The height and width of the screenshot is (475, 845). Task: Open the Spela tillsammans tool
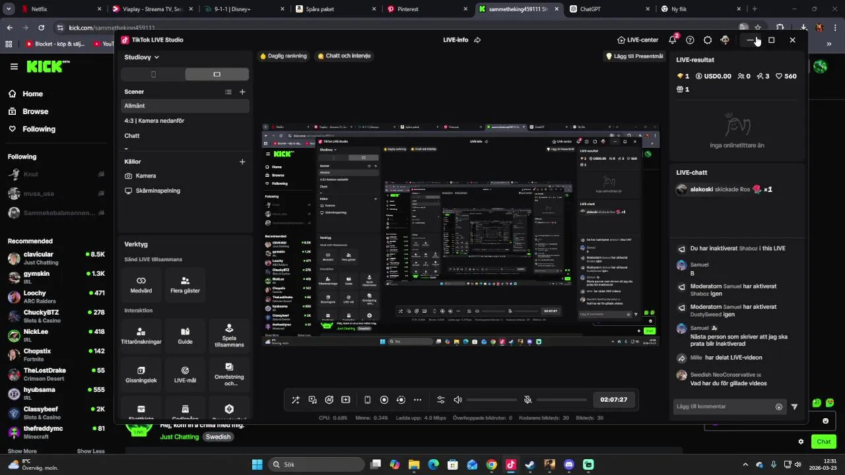229,336
